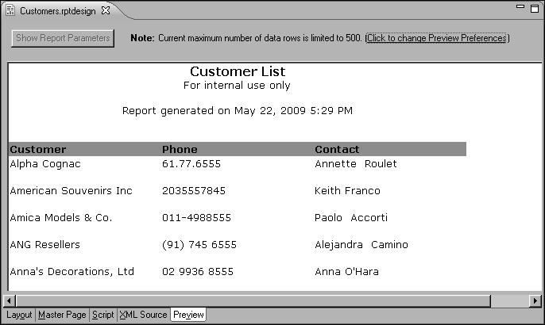Click the Customers.rptdesign file icon

pyautogui.click(x=10, y=9)
